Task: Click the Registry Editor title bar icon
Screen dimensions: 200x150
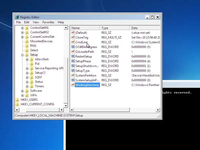Action: (x=17, y=17)
